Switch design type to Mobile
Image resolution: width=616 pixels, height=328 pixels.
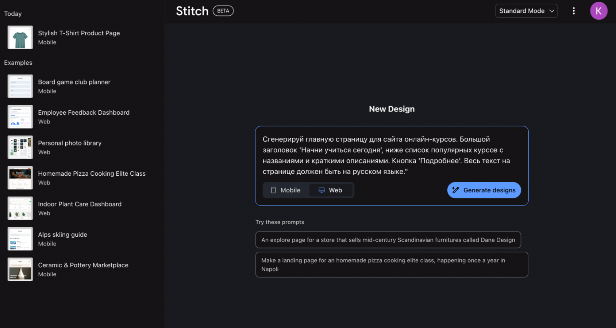click(x=286, y=190)
